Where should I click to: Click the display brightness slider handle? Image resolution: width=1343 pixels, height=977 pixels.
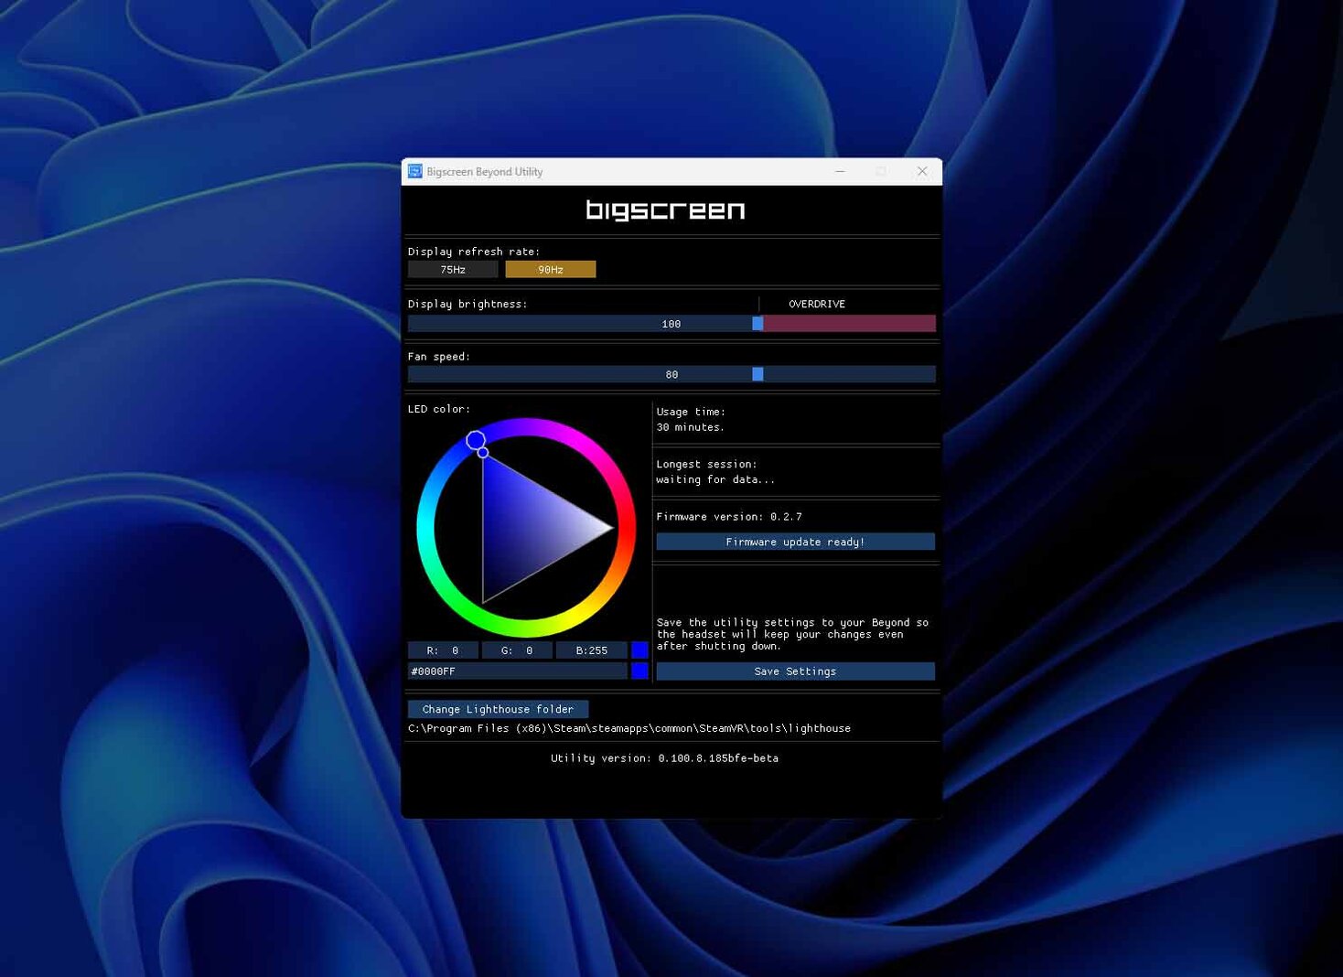pos(757,324)
